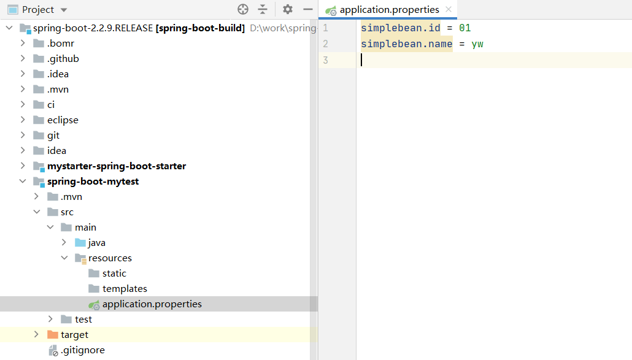Expand the target folder
This screenshot has width=632, height=360.
coord(36,335)
